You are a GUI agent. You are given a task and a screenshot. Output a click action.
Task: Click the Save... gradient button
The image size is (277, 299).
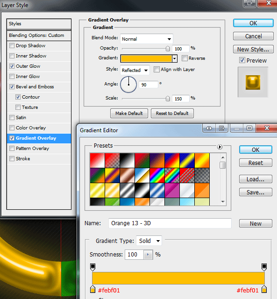click(x=256, y=192)
